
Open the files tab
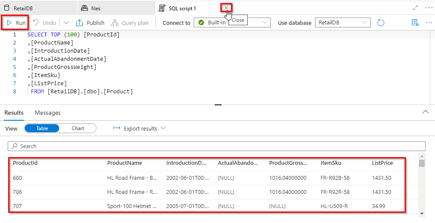(96, 8)
